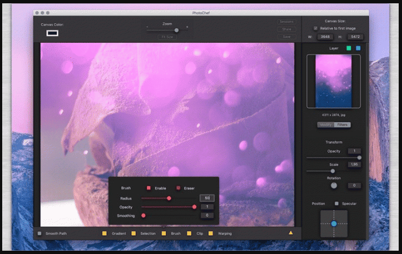Click the Gradient tool label
This screenshot has height=254, width=402.
[x=119, y=234]
